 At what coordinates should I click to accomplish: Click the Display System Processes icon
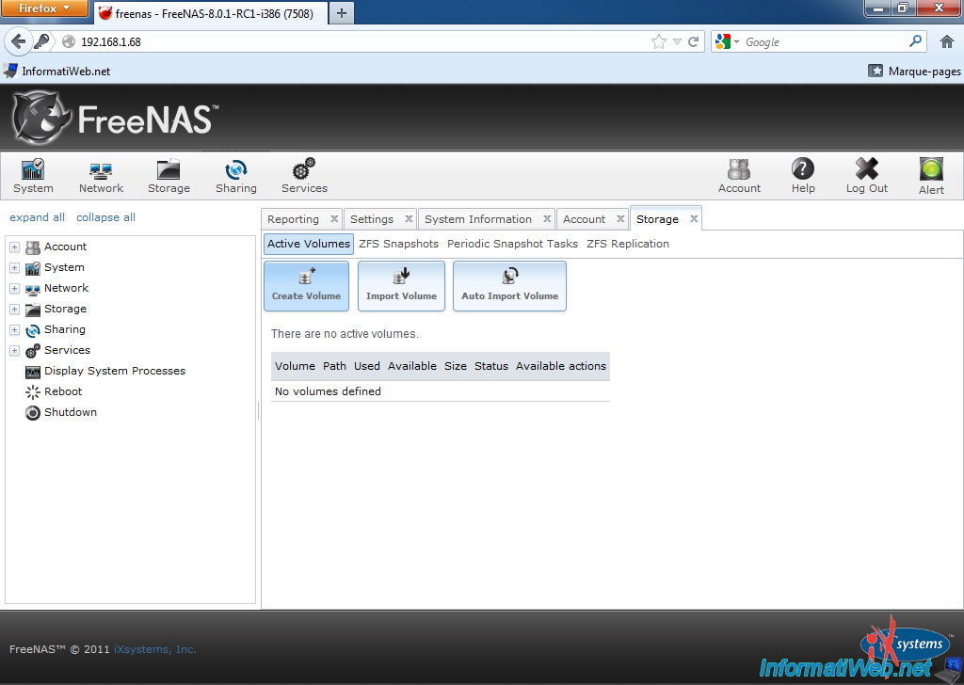pos(33,371)
